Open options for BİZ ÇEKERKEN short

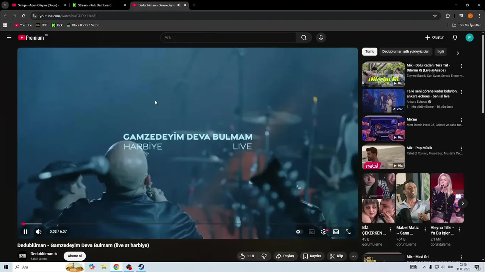point(391,229)
